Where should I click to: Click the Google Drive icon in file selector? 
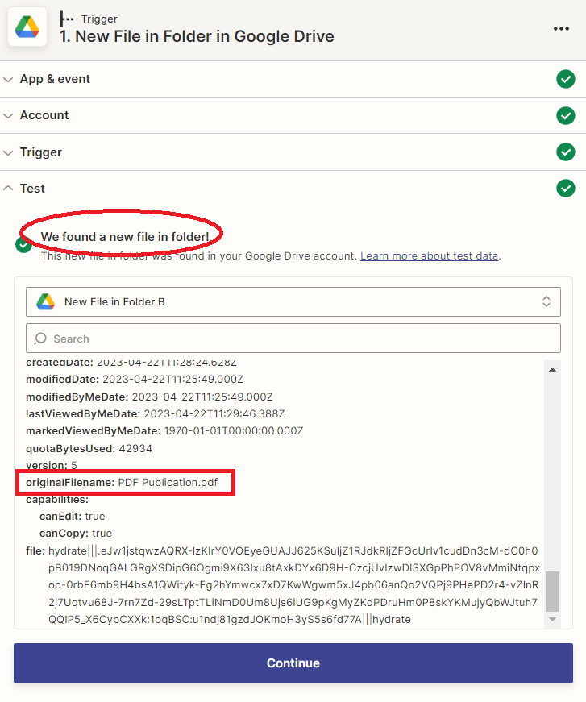click(x=45, y=301)
